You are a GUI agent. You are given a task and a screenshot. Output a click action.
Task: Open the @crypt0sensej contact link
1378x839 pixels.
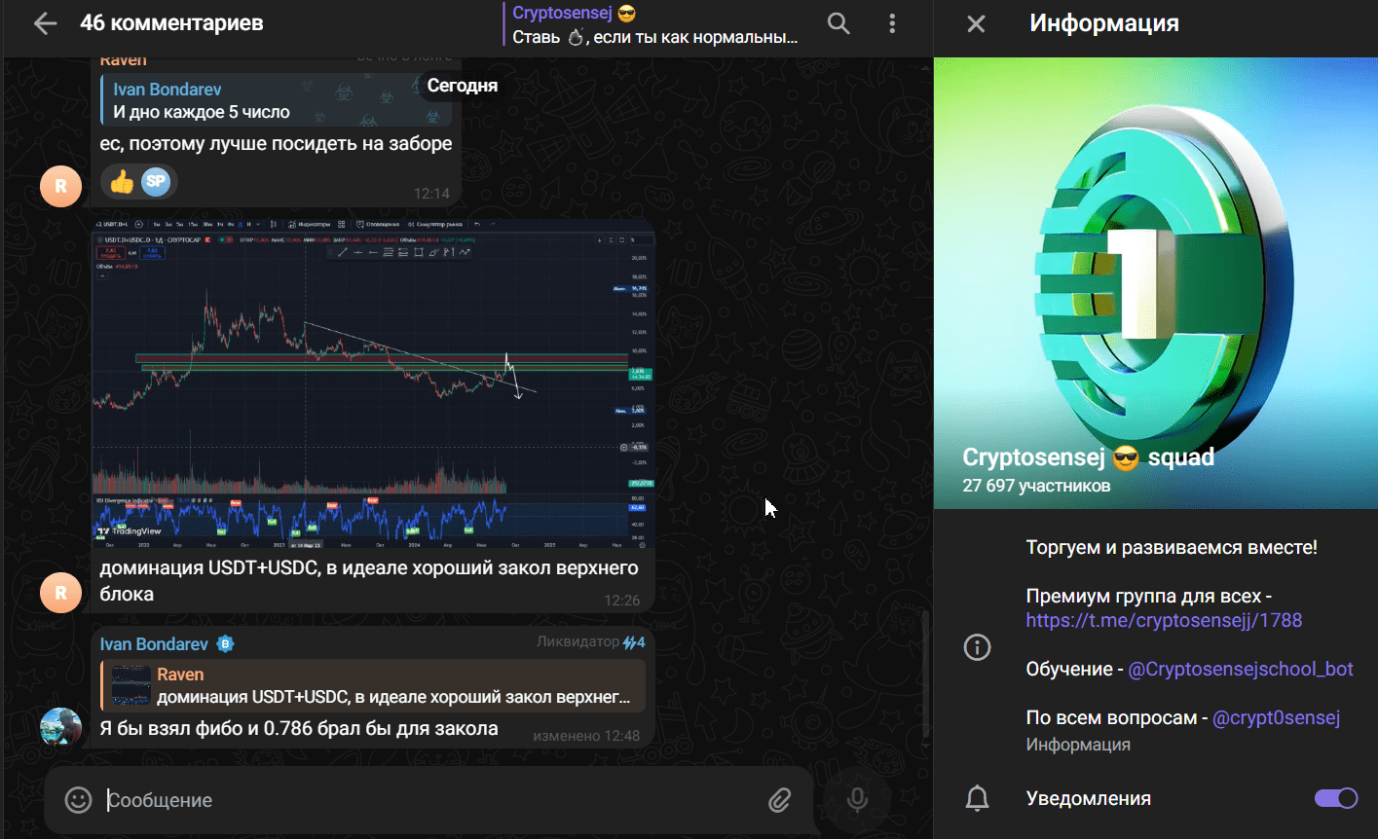pyautogui.click(x=1277, y=717)
